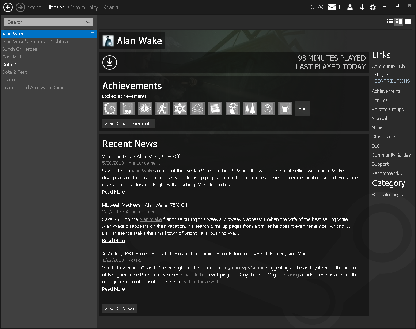The image size is (416, 329).
Task: Open the Community tab
Action: (x=83, y=7)
